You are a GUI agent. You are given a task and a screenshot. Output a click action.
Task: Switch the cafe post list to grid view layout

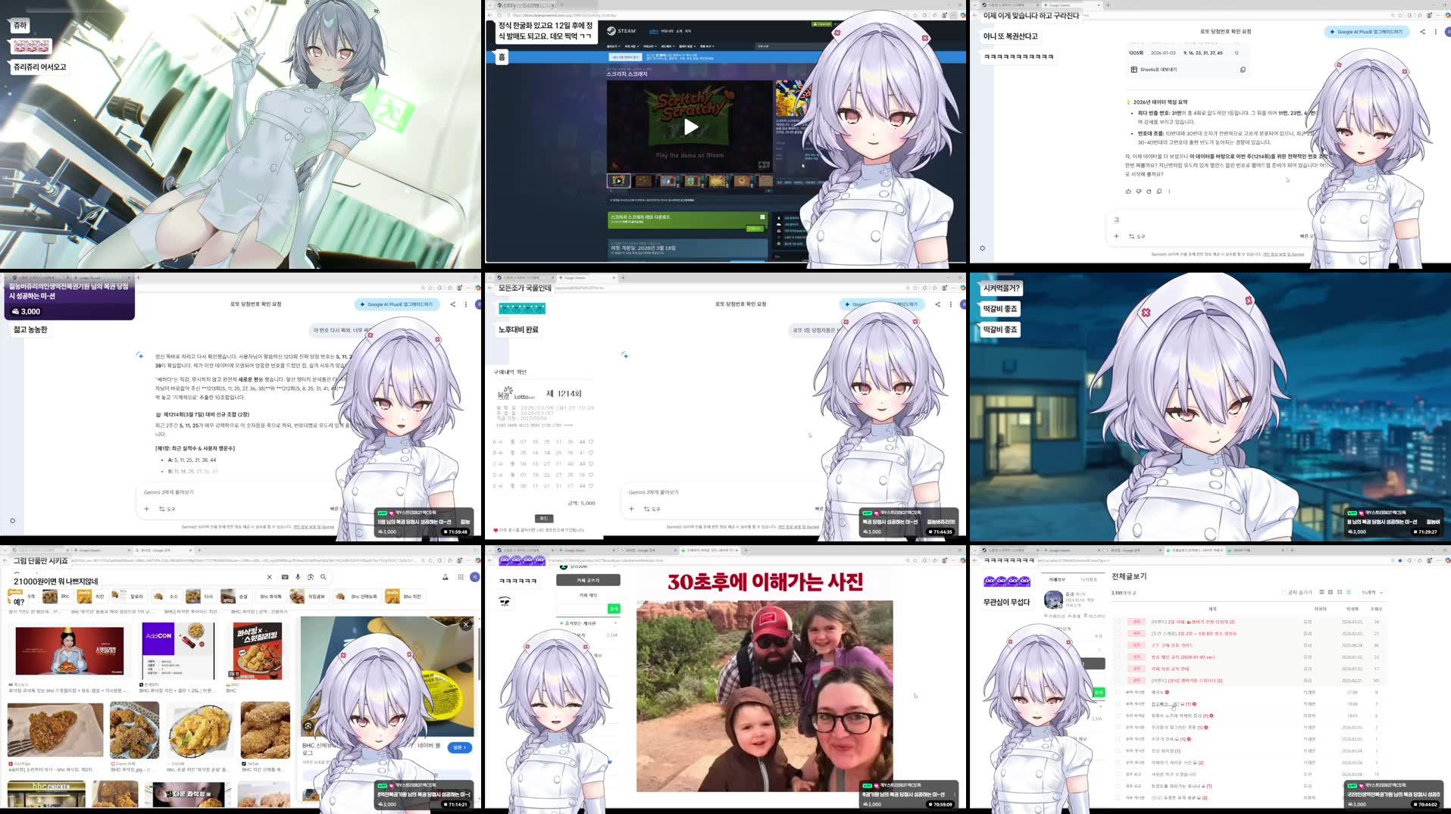coord(1339,593)
